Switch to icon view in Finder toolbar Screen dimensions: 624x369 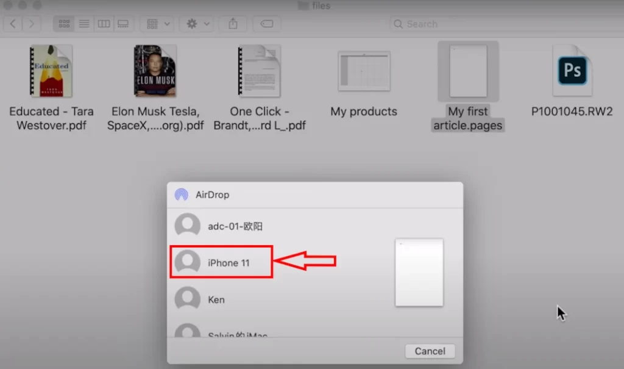pyautogui.click(x=64, y=24)
